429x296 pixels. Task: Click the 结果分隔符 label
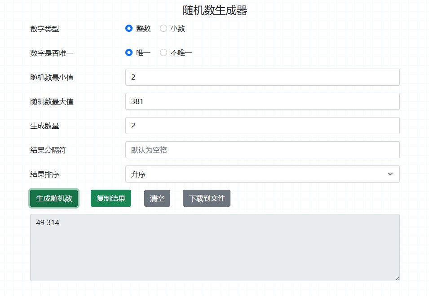point(48,150)
